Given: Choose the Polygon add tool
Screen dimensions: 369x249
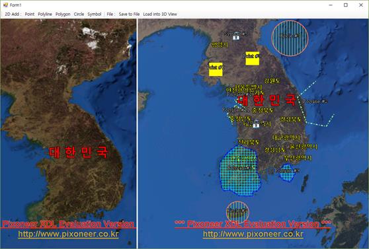Looking at the screenshot, I should [63, 14].
